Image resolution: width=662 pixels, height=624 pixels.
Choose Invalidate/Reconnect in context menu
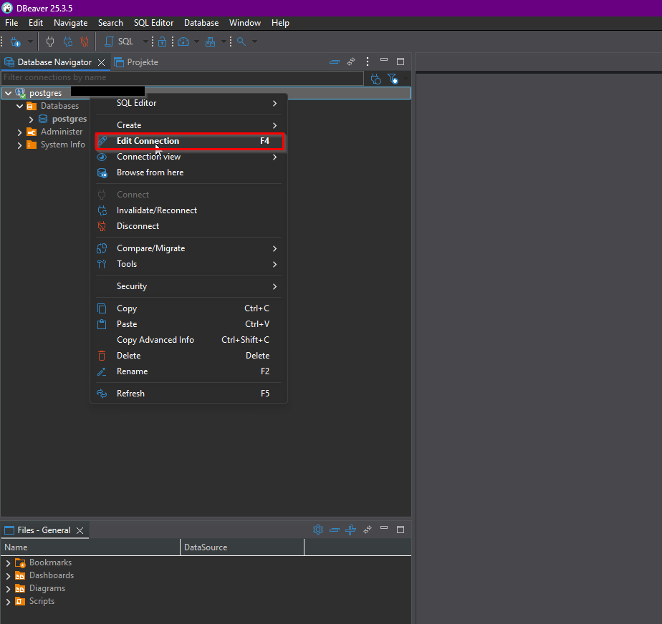tap(157, 210)
